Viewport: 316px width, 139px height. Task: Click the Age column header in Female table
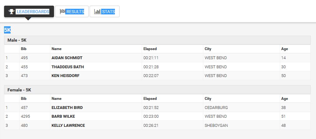point(284,99)
